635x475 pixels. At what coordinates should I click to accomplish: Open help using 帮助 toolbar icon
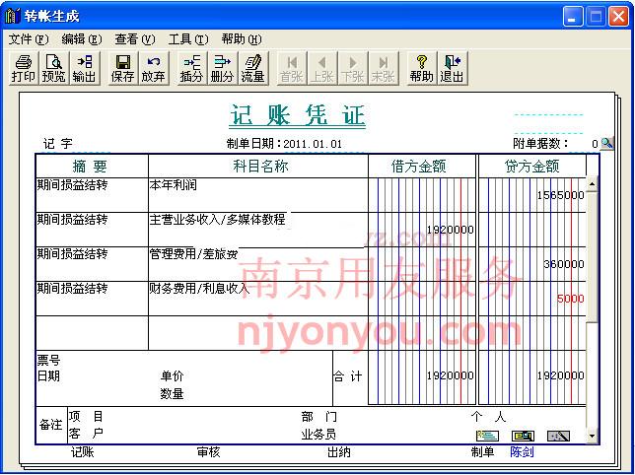coord(421,68)
